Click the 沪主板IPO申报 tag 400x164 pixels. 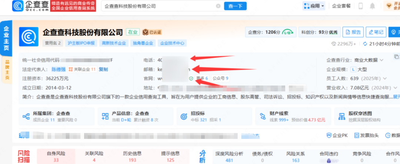(81, 43)
